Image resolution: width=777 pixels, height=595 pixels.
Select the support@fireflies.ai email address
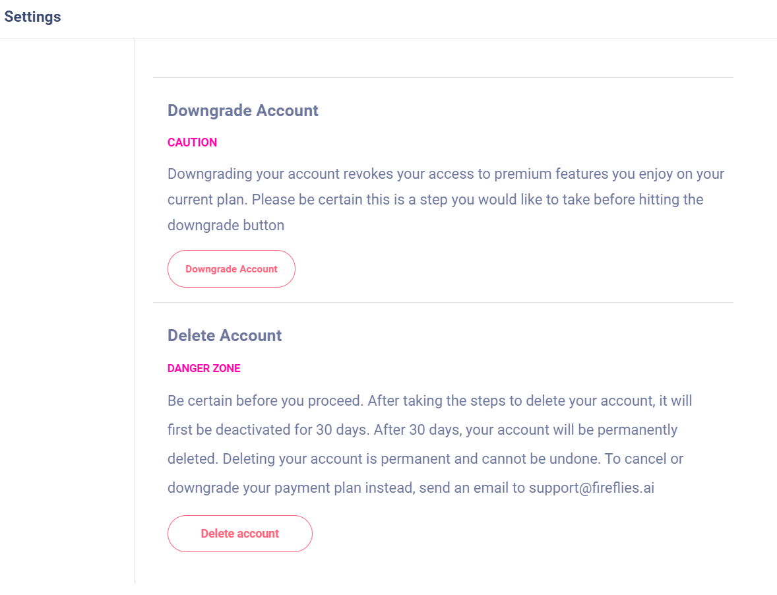(x=592, y=488)
